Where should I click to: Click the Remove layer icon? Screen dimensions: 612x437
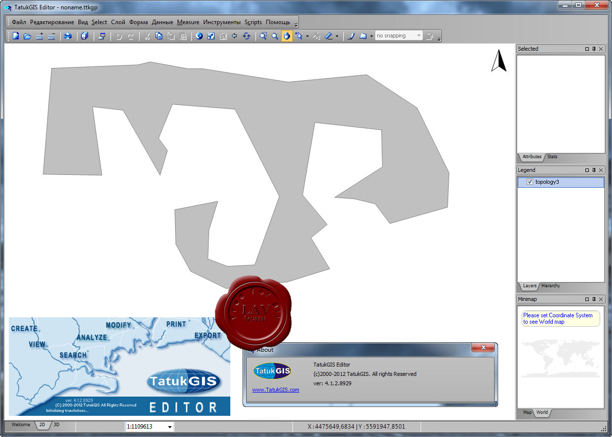pos(51,36)
